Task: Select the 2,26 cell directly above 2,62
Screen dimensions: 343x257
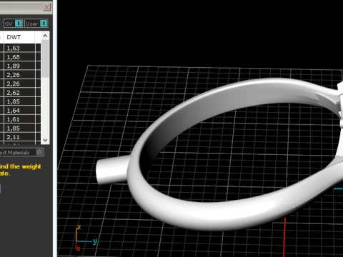Action: pyautogui.click(x=19, y=84)
